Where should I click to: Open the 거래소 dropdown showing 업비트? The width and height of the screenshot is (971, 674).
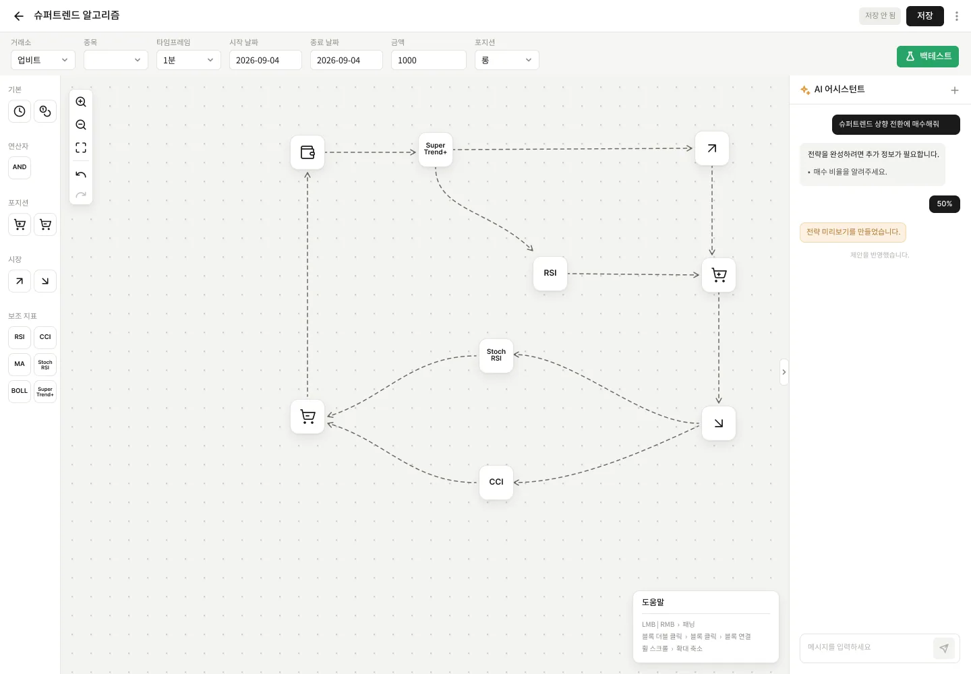pos(43,60)
